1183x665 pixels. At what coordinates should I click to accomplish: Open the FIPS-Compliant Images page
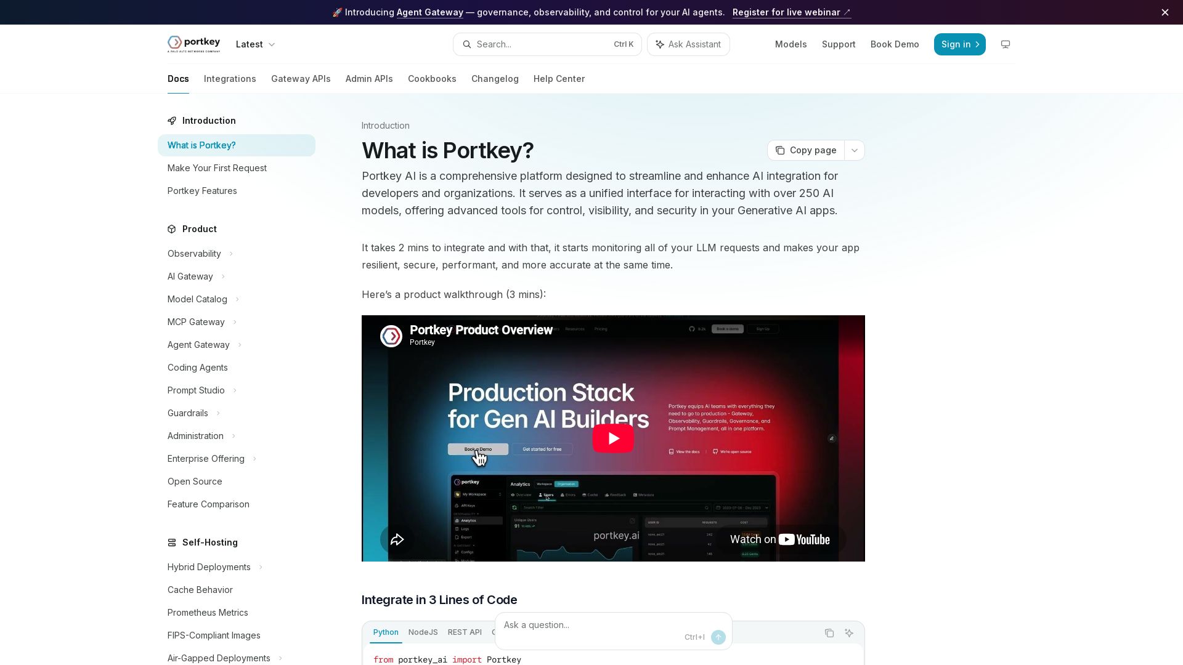(236, 635)
